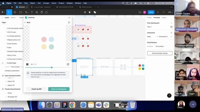Viewport: 200px width, 112px height.
Task: Open boolean groups dropdown arrow
Action: [x=97, y=12]
